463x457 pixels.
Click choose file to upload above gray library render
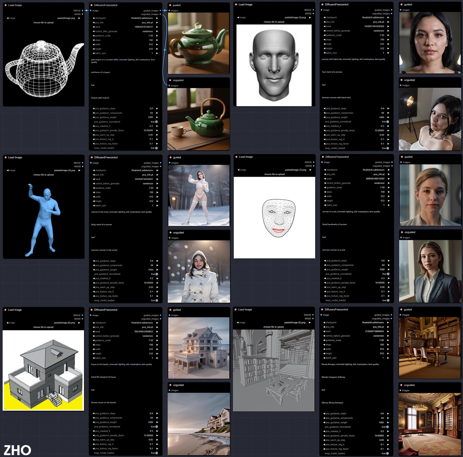tap(274, 327)
